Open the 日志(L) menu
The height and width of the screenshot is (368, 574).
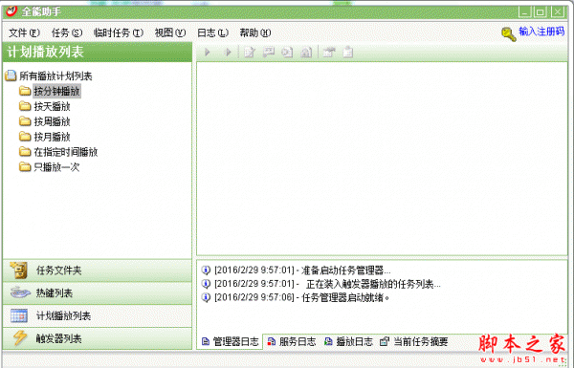click(x=212, y=32)
